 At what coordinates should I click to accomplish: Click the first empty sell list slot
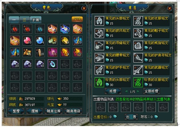coord(101,107)
